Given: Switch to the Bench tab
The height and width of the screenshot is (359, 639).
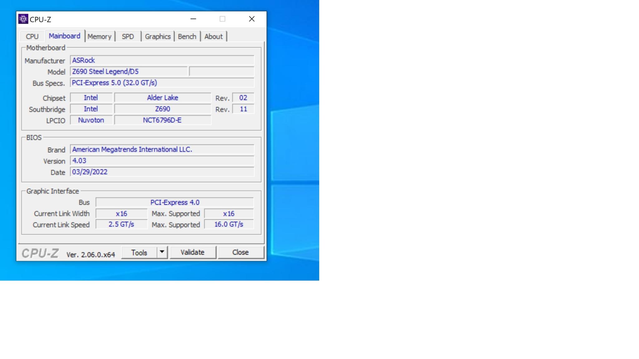Looking at the screenshot, I should tap(187, 36).
